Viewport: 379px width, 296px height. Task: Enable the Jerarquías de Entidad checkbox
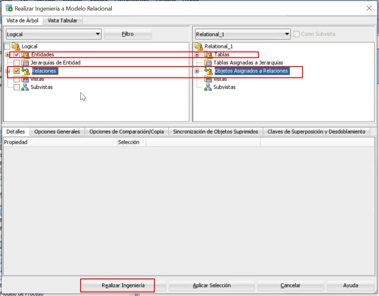point(16,63)
